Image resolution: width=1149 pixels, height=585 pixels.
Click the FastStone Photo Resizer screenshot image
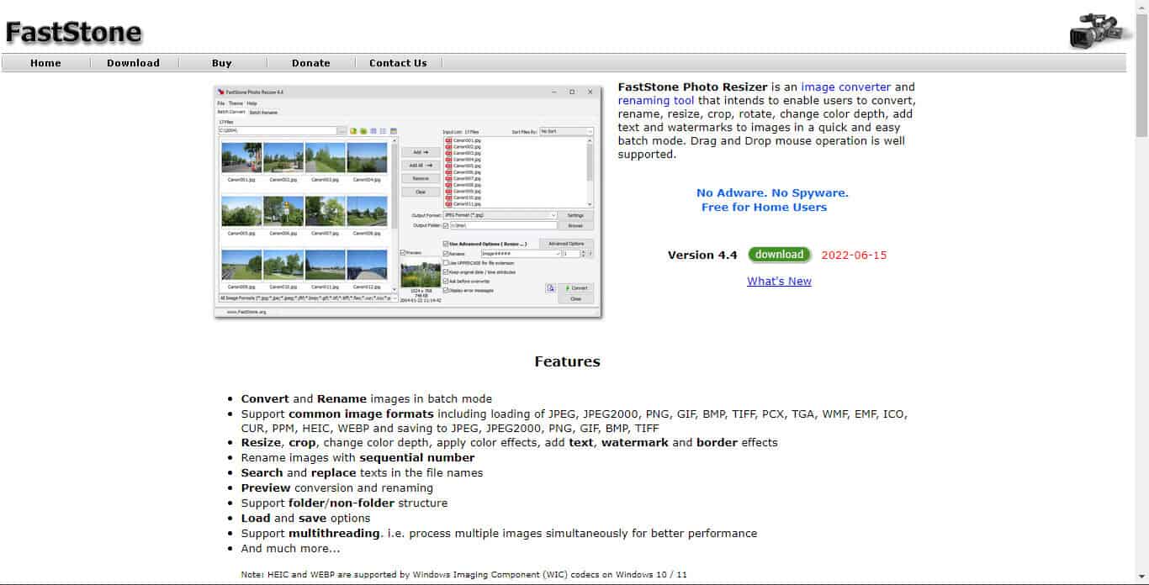408,202
